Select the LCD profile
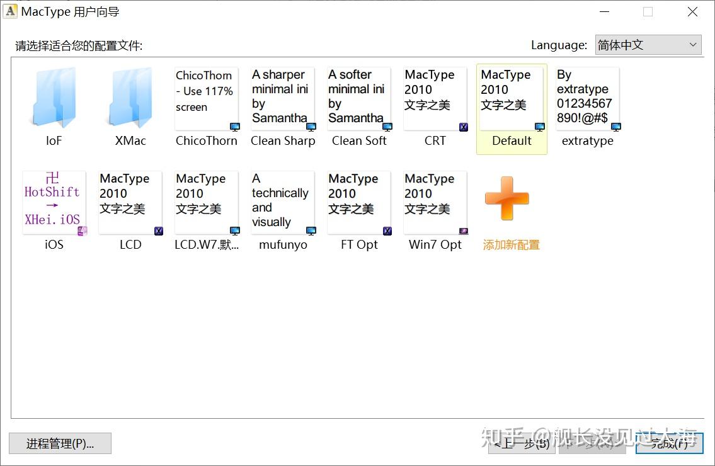The image size is (715, 466). coord(130,202)
